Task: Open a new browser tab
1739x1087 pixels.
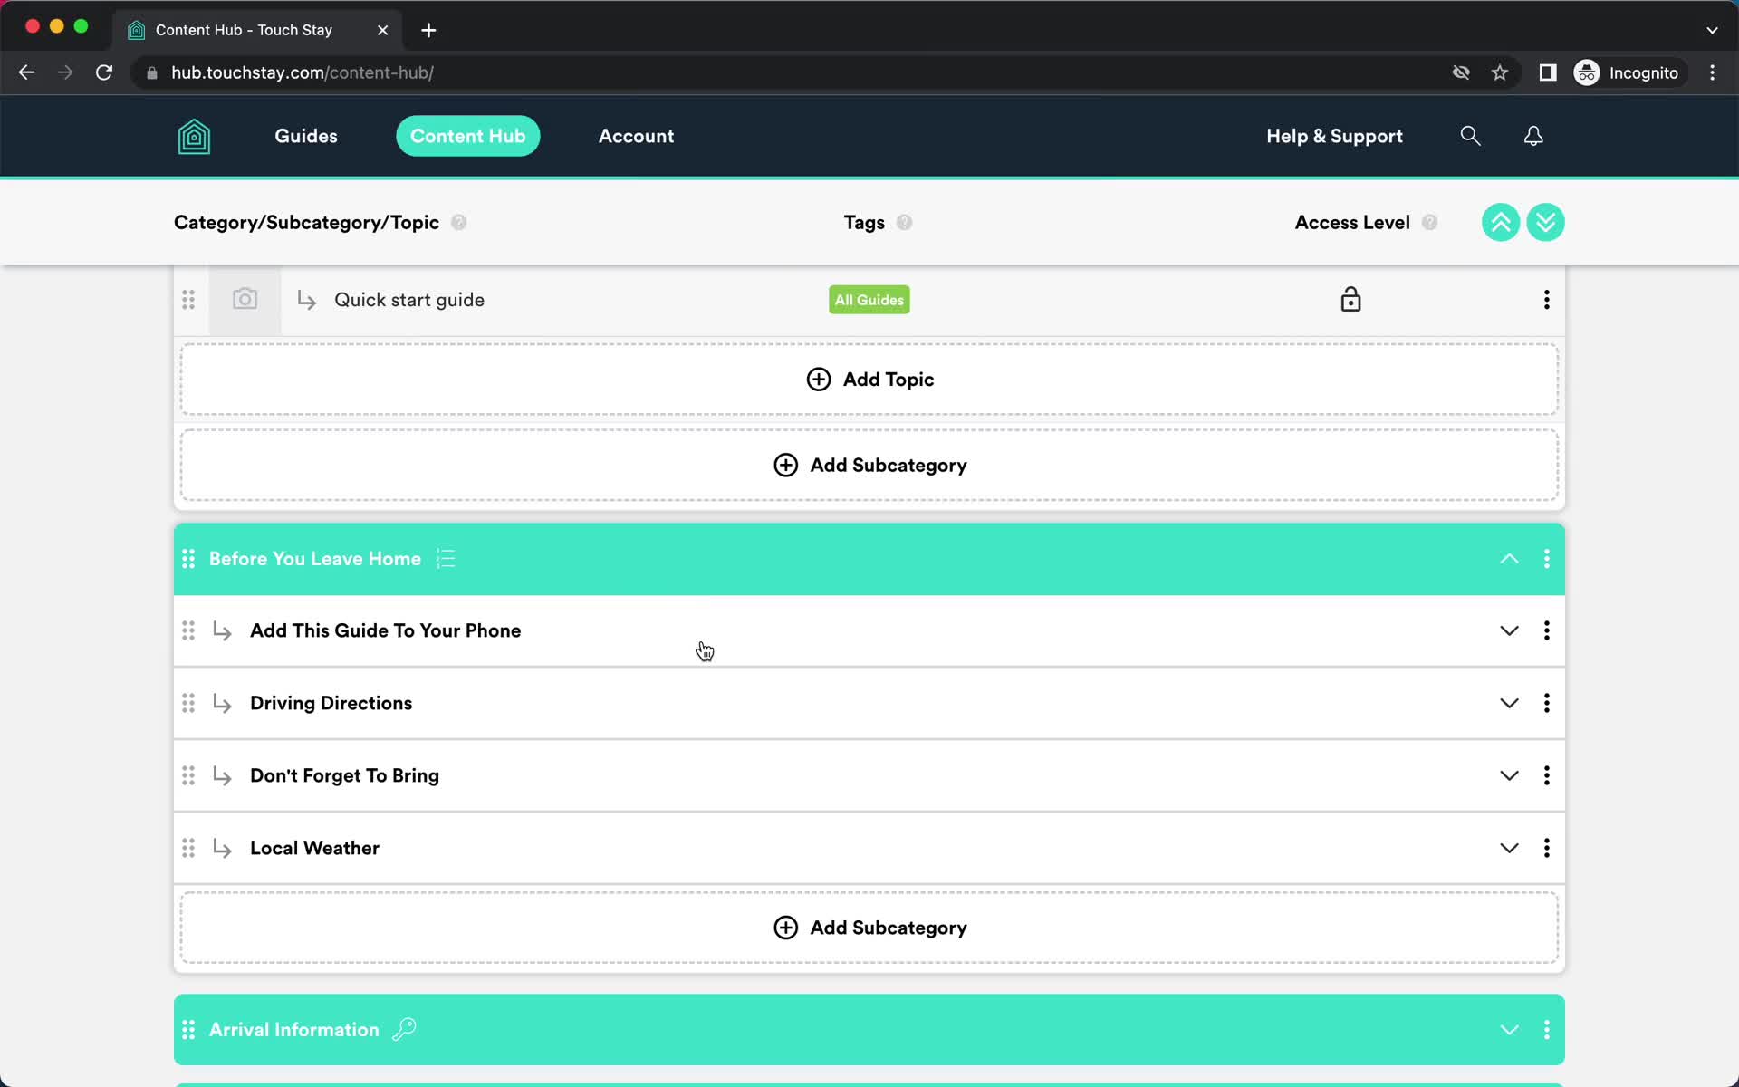Action: pyautogui.click(x=428, y=30)
